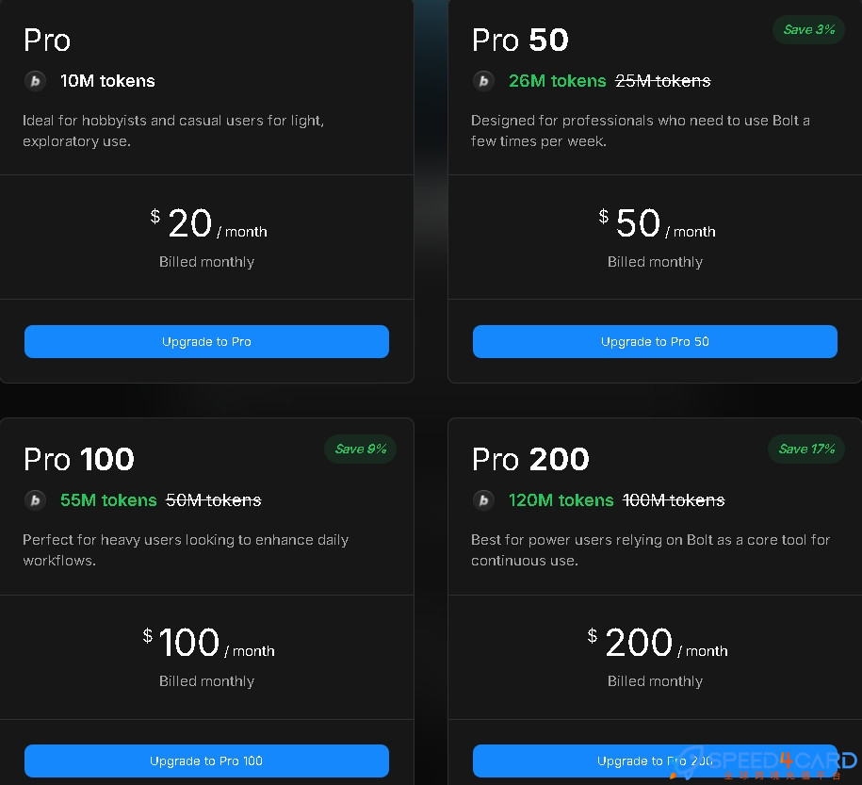Click the $20 / month price
Screen dimensions: 862x785
coord(208,223)
